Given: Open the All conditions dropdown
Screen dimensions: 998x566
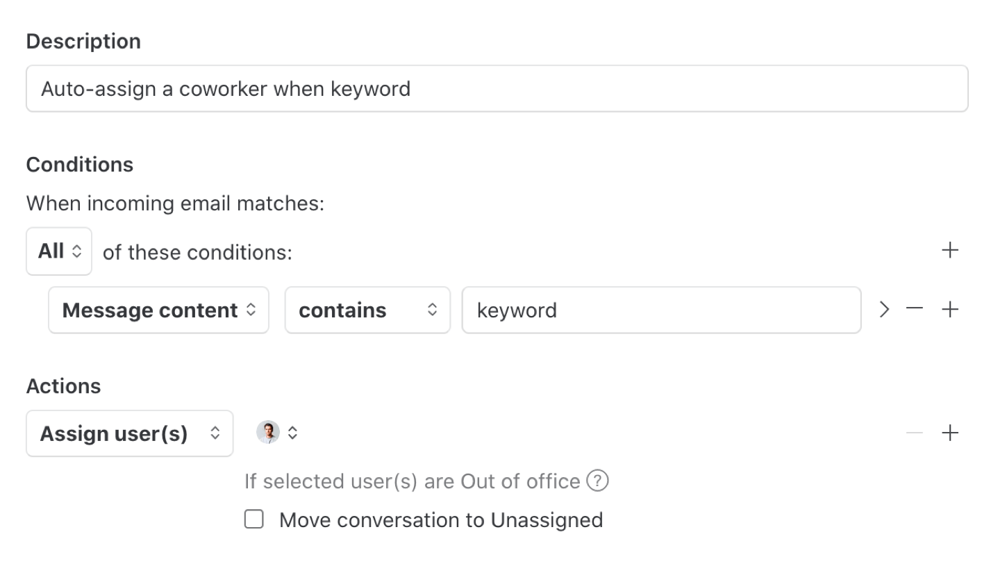Looking at the screenshot, I should pyautogui.click(x=58, y=251).
